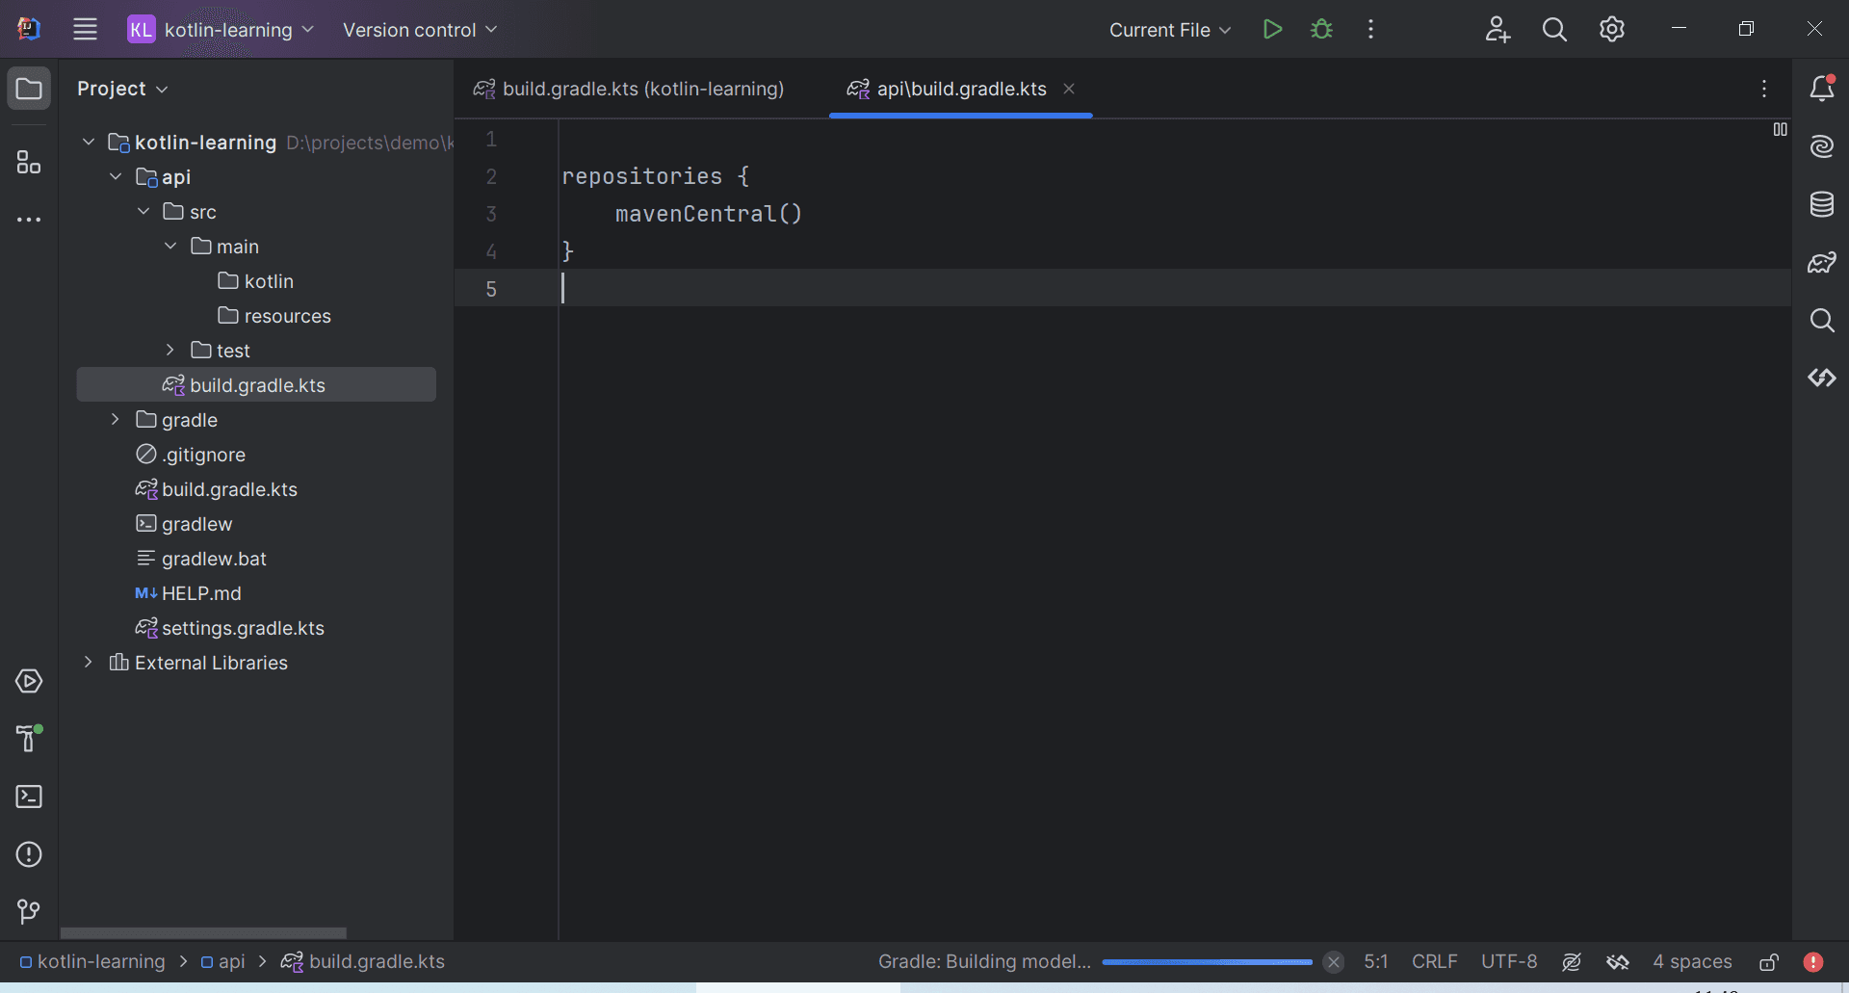The image size is (1849, 993).
Task: Open Current File run configuration dropdown
Action: (1170, 30)
